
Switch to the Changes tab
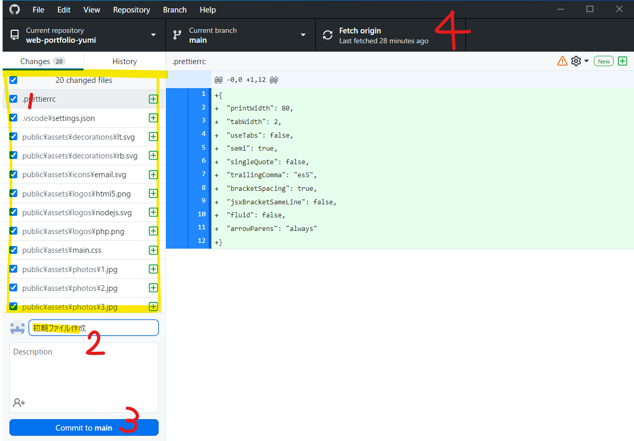point(42,61)
